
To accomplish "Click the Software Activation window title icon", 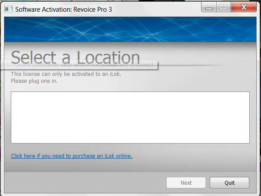I will click(8, 9).
